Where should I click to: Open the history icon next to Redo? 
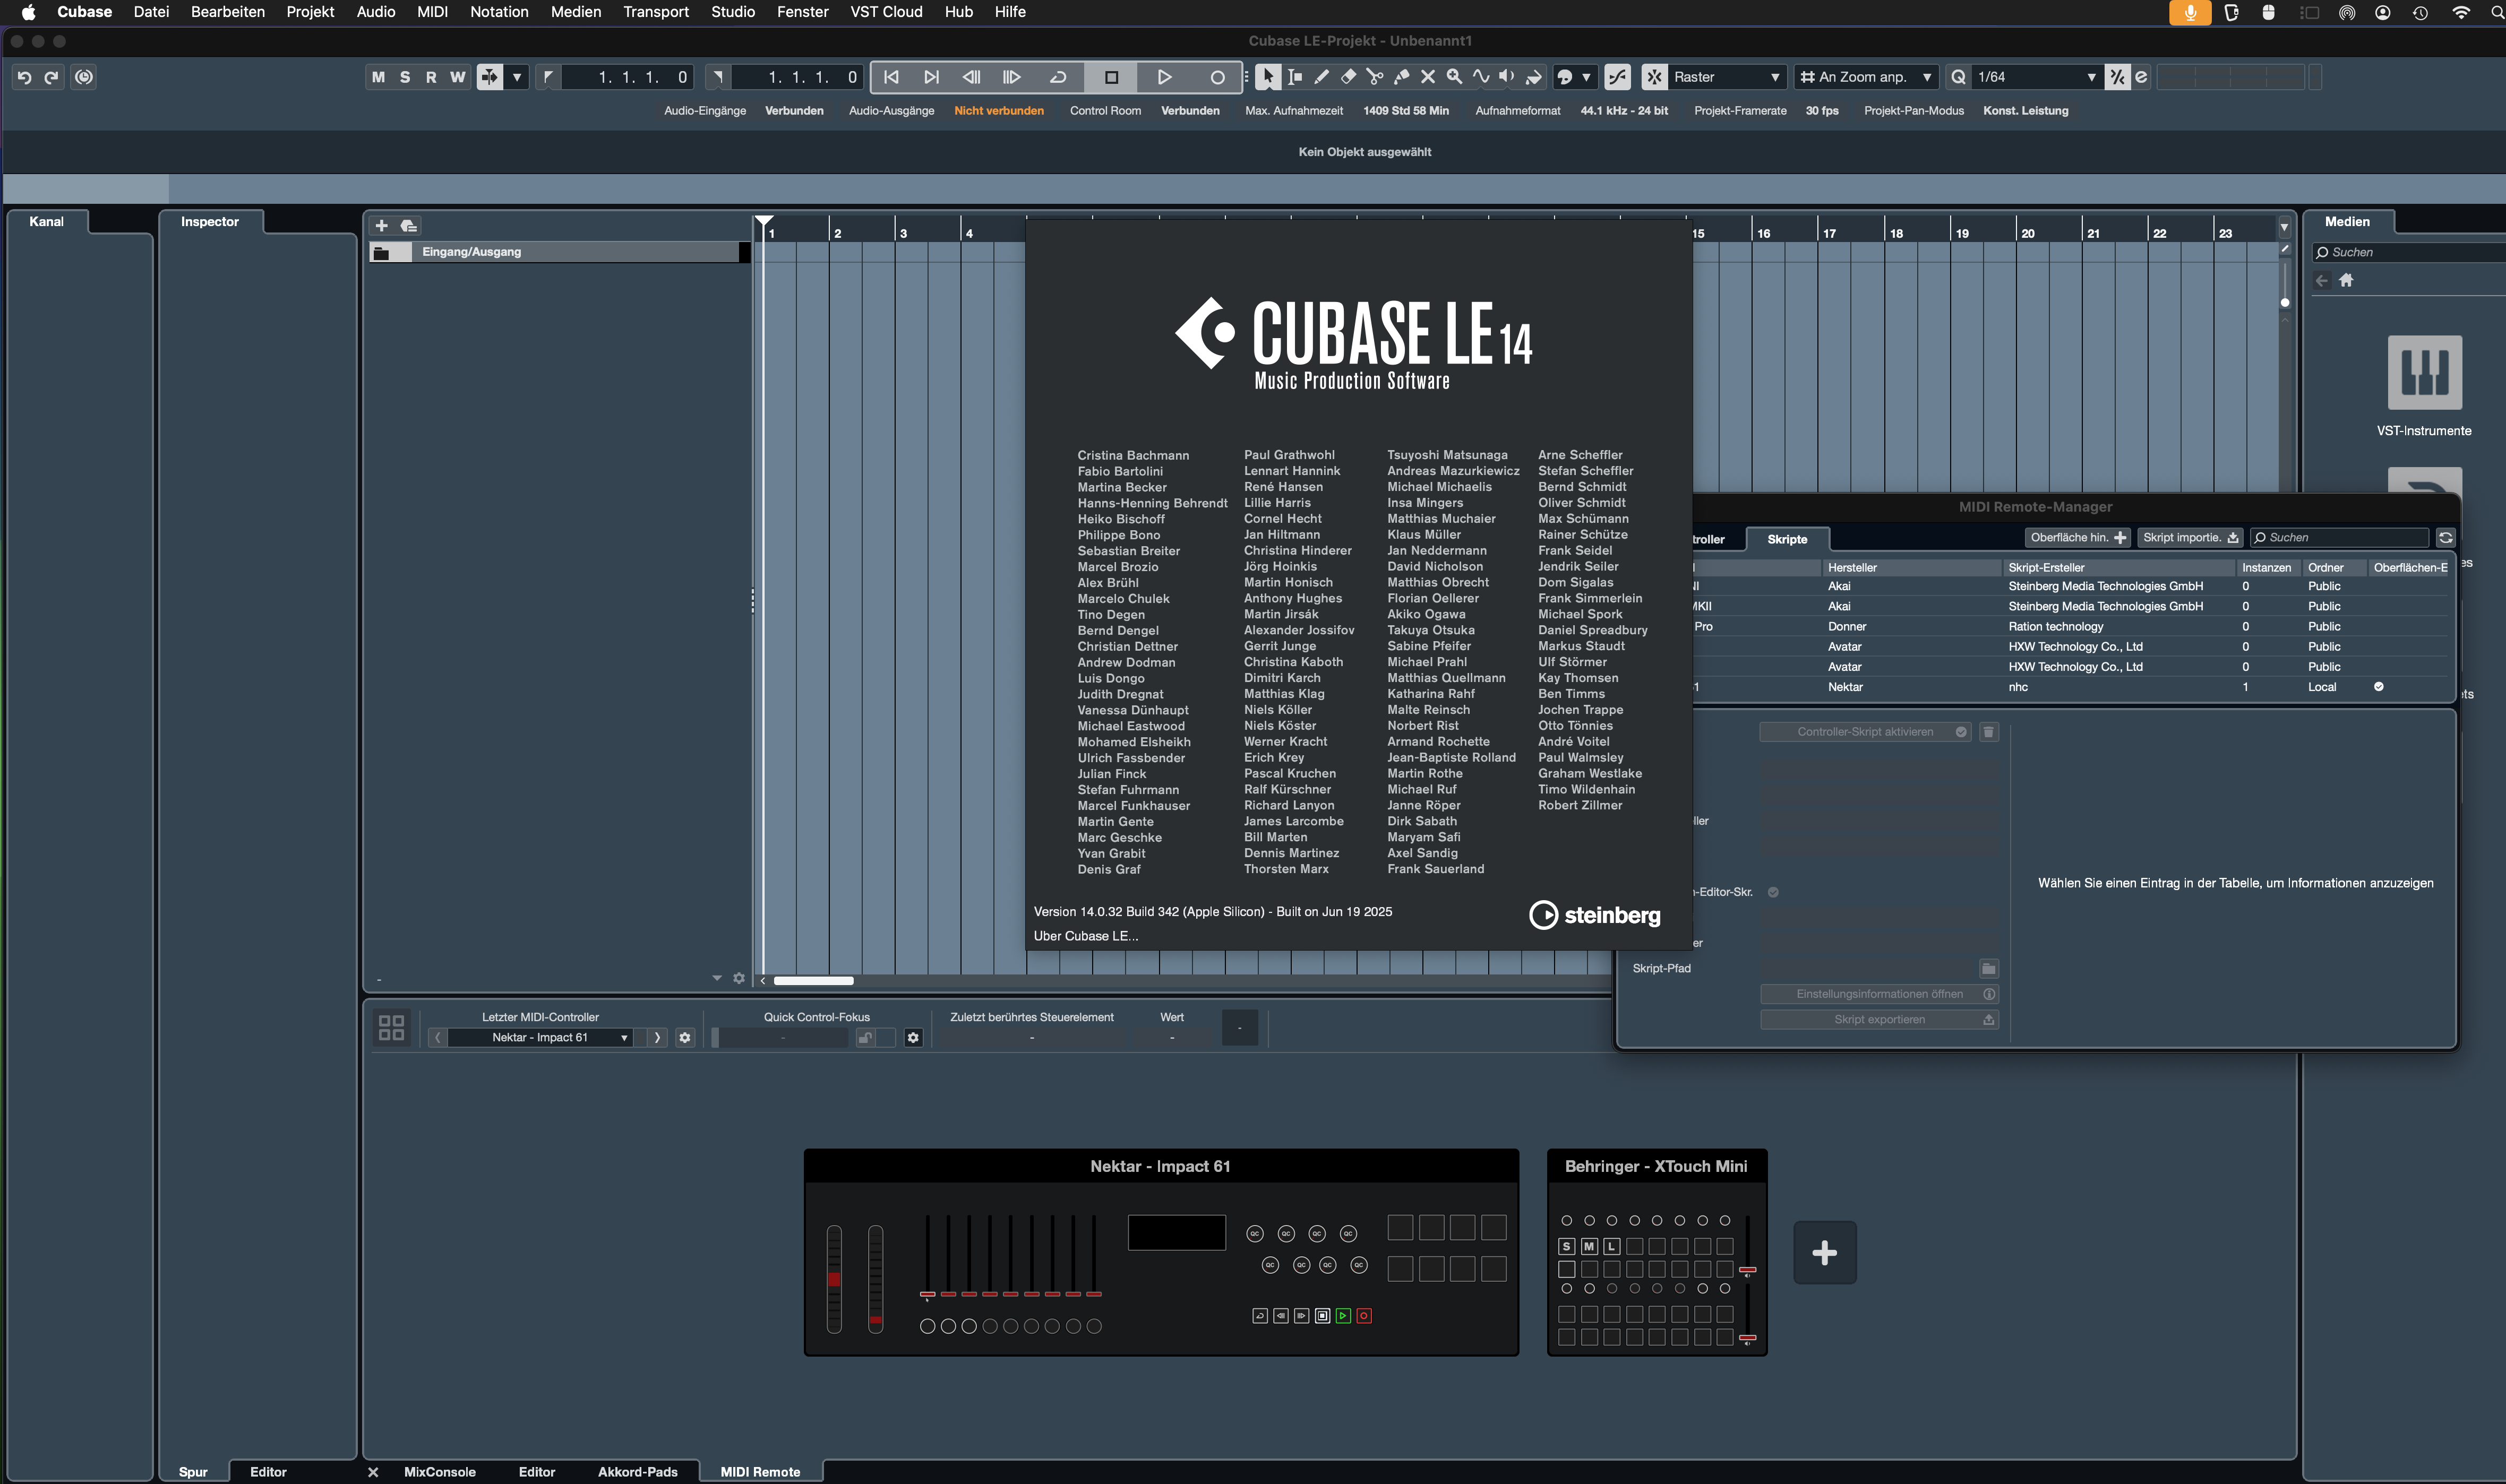[84, 77]
